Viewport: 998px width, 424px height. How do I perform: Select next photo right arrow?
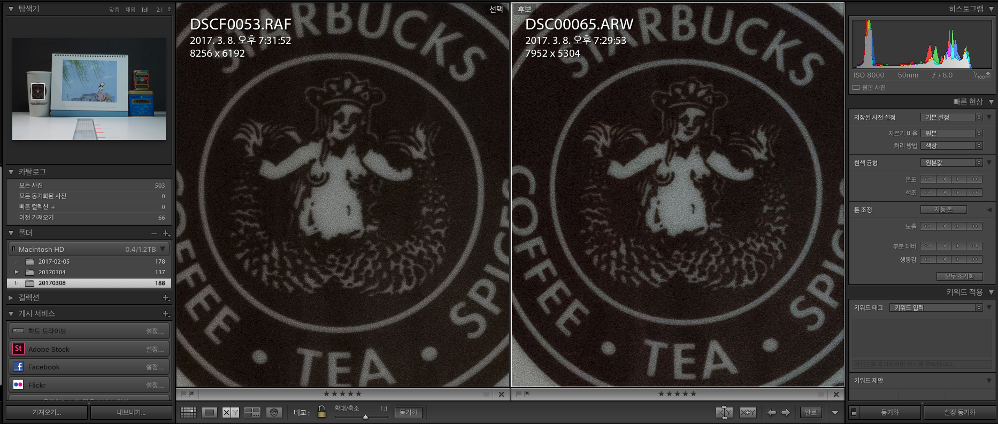(786, 412)
